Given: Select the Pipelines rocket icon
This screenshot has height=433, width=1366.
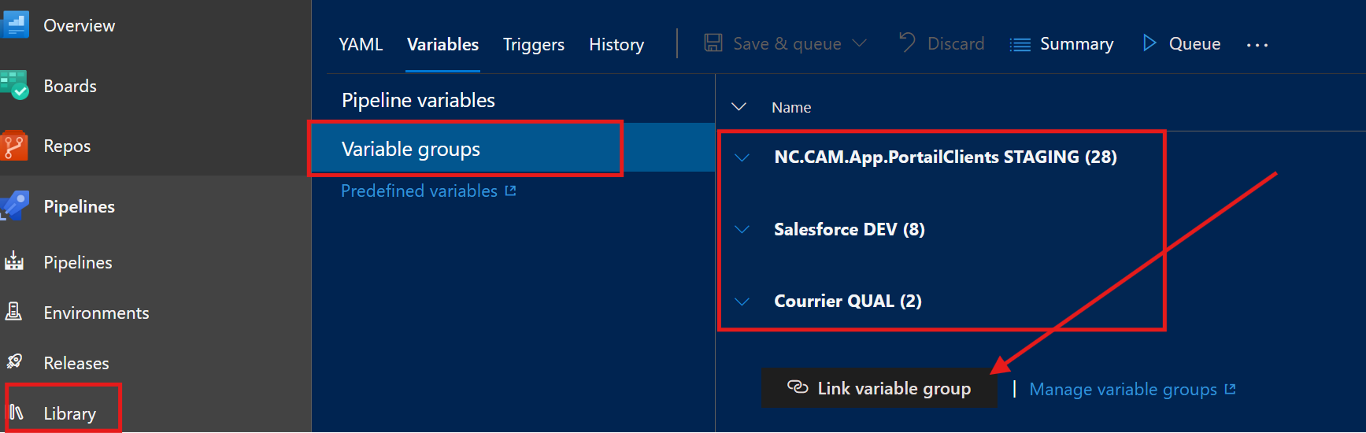Looking at the screenshot, I should point(16,205).
